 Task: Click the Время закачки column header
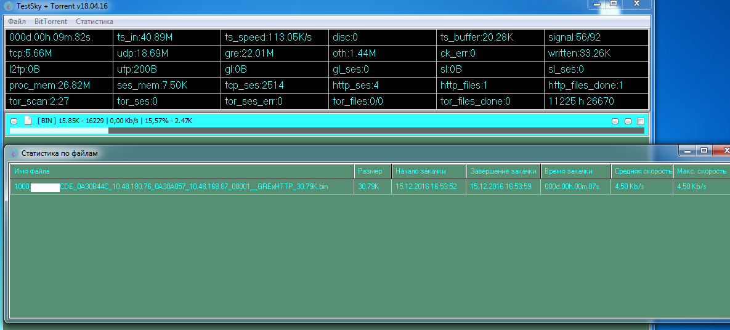575,171
